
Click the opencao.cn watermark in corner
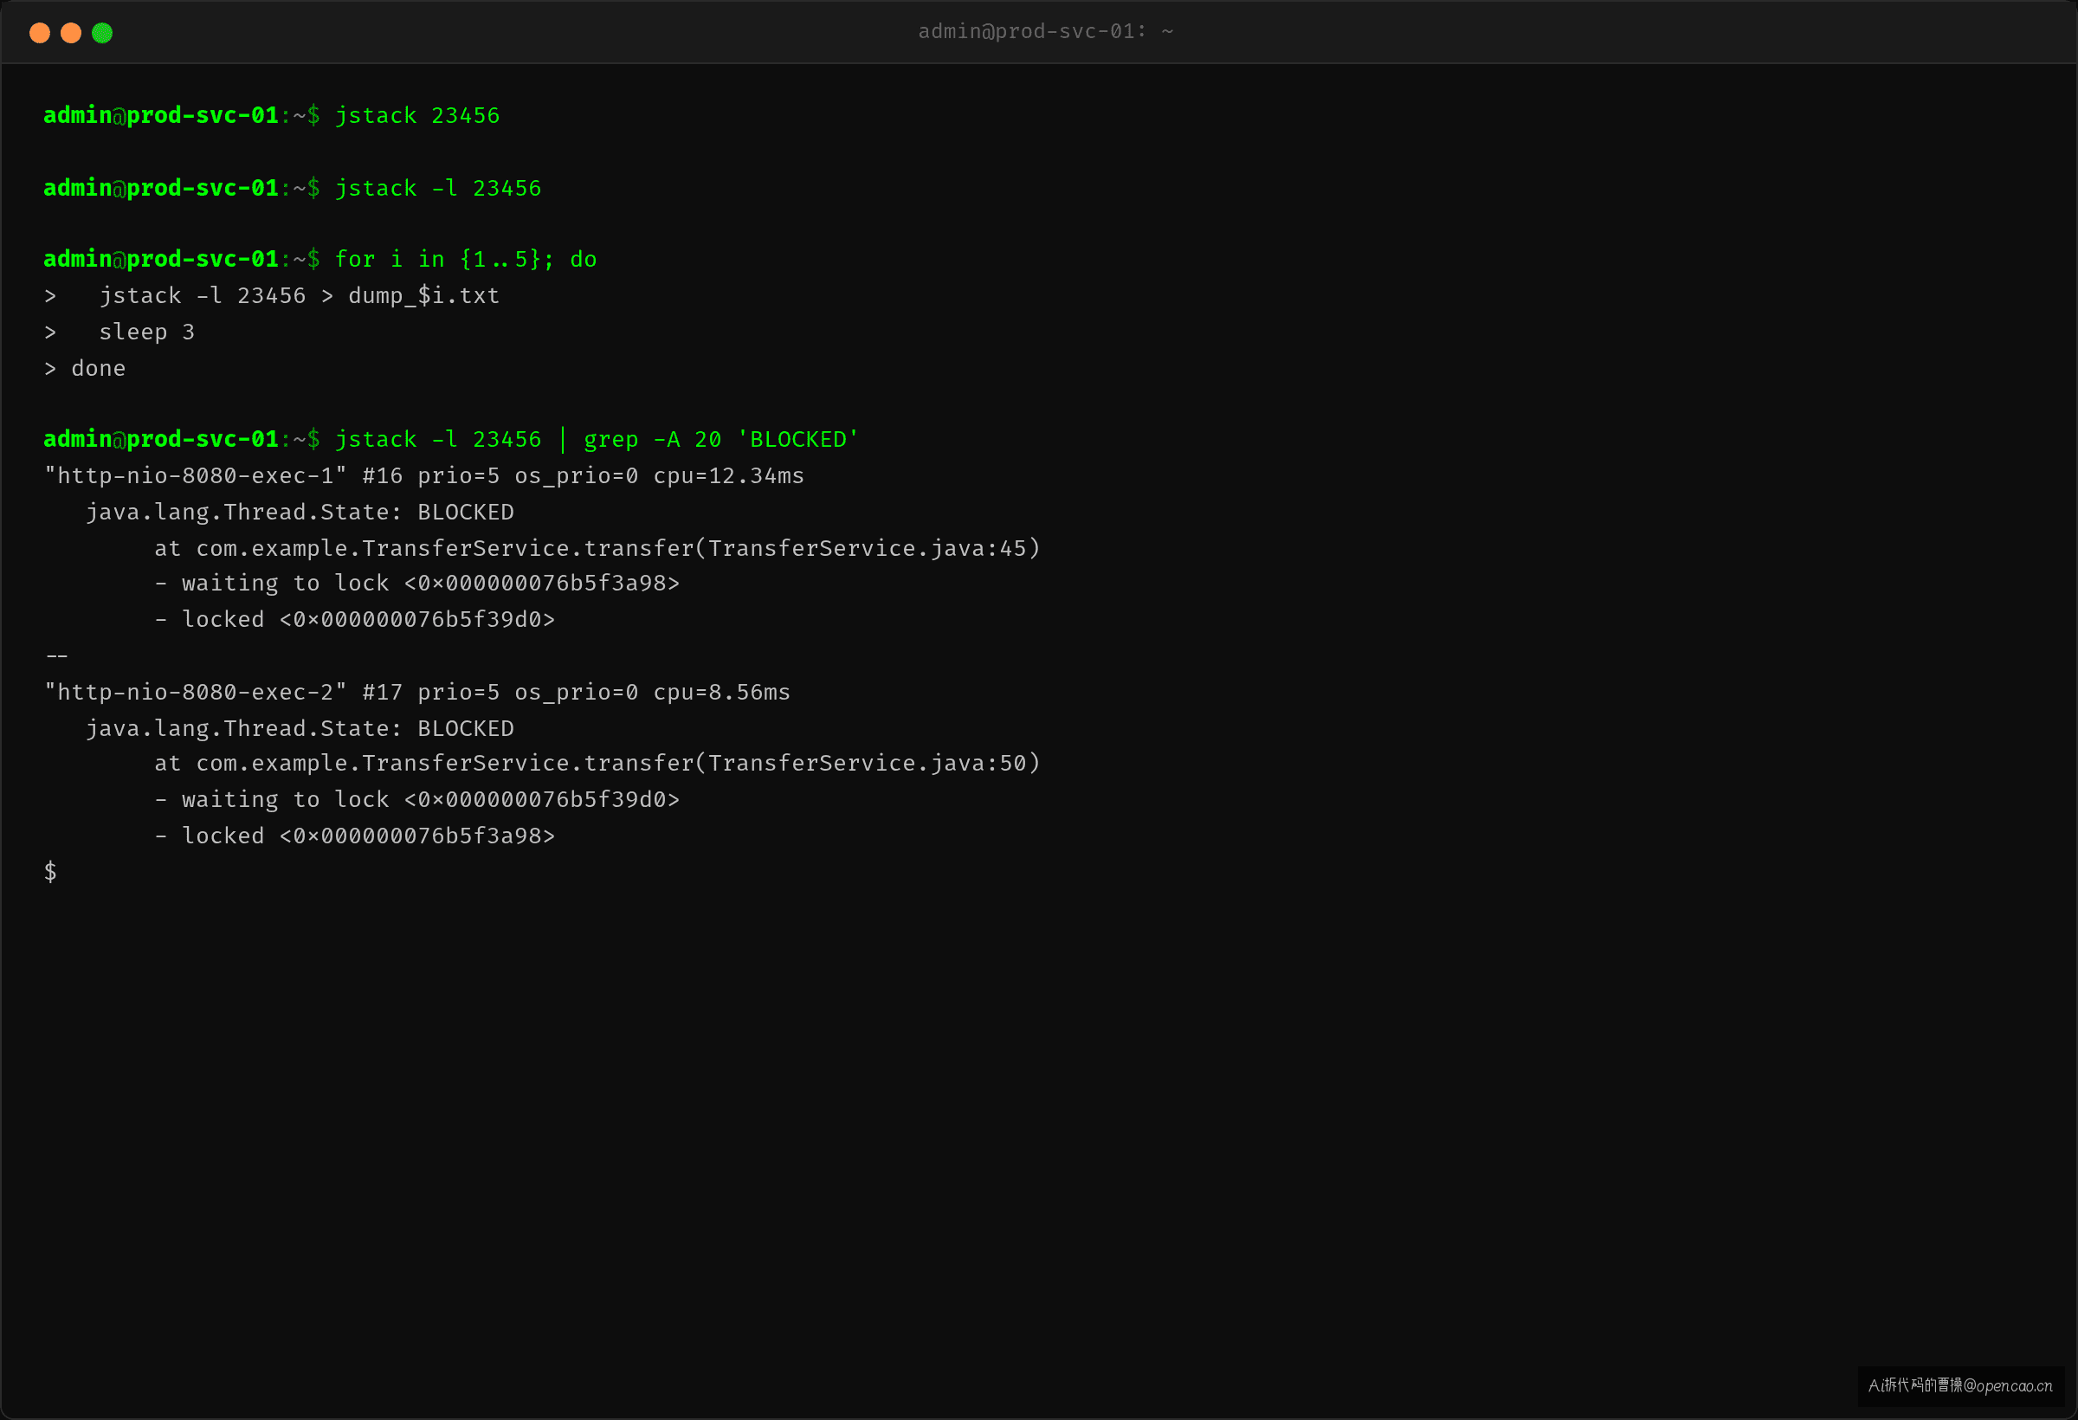click(1961, 1386)
